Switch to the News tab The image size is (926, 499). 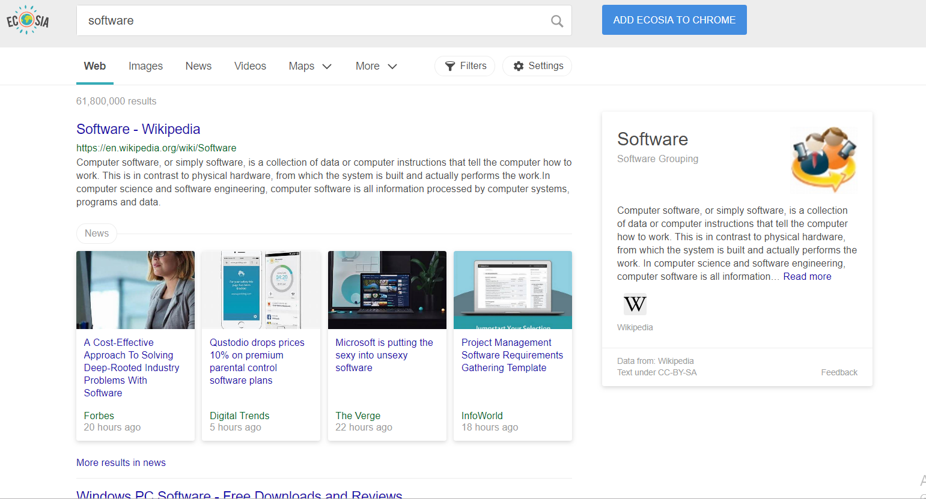coord(198,66)
